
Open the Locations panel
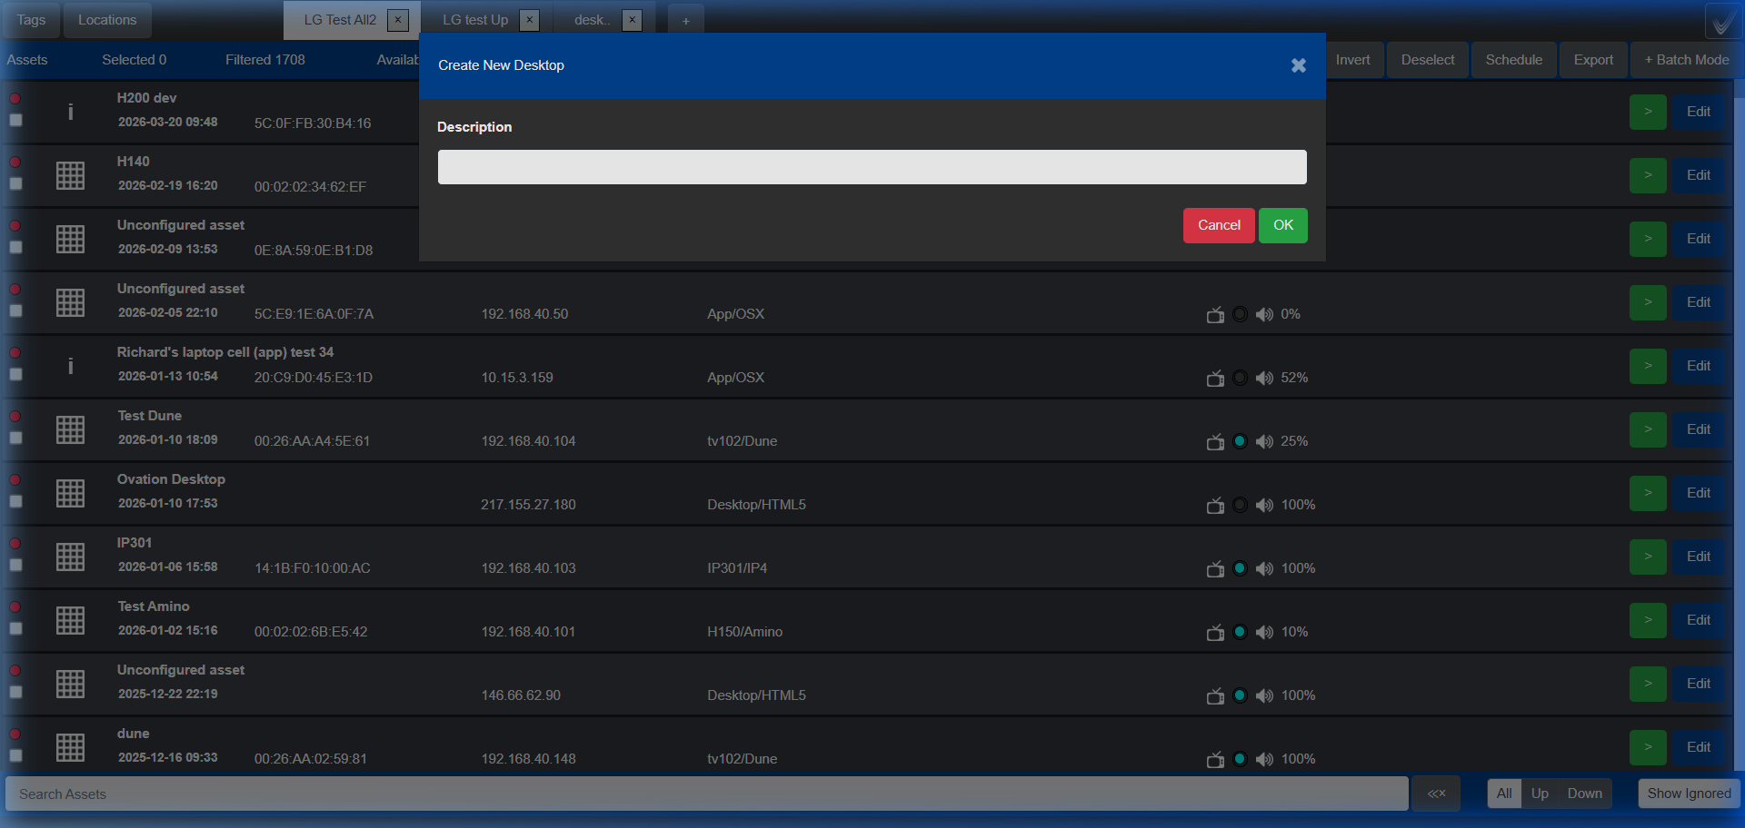107,20
